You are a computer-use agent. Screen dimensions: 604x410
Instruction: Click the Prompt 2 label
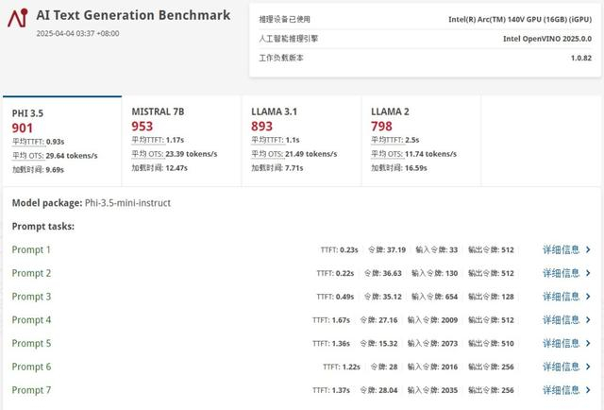click(31, 273)
